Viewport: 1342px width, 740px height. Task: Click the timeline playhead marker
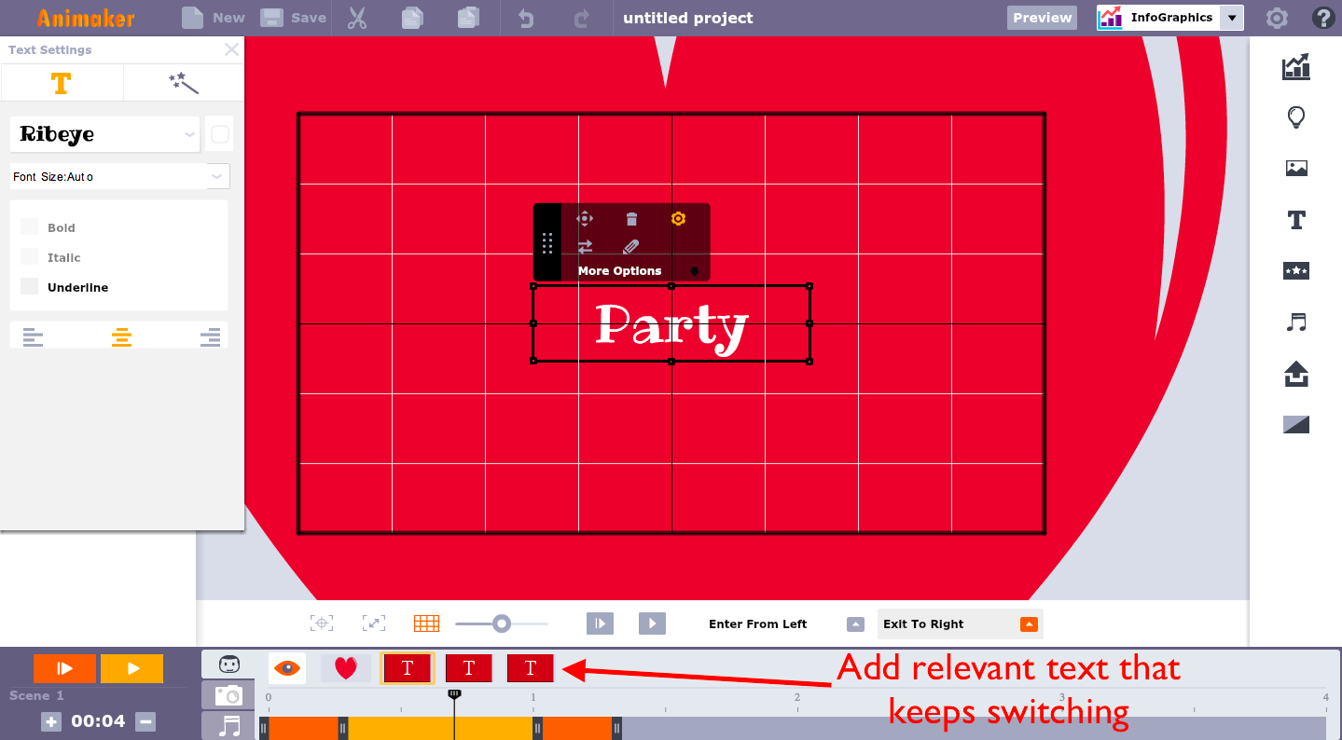454,695
